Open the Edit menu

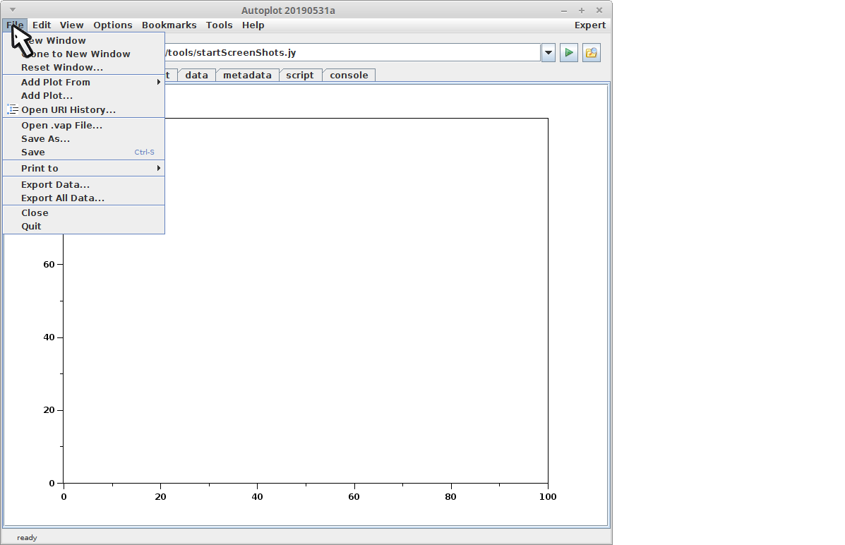tap(42, 25)
